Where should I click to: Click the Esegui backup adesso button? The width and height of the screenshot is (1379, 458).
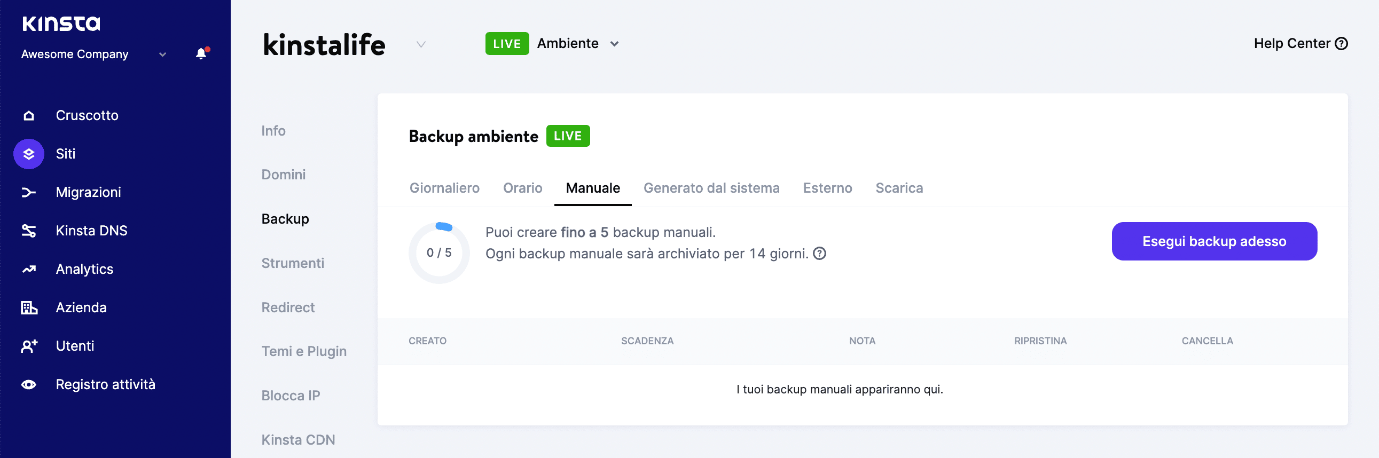1214,241
